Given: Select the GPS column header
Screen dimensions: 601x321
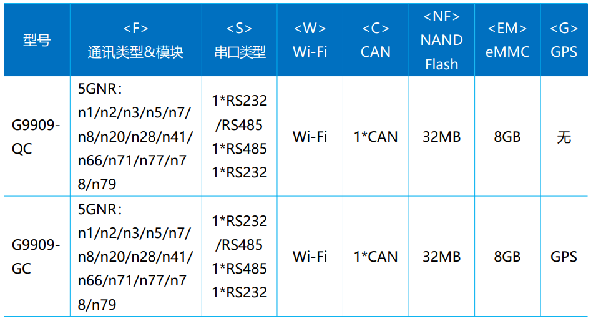Looking at the screenshot, I should coord(564,41).
